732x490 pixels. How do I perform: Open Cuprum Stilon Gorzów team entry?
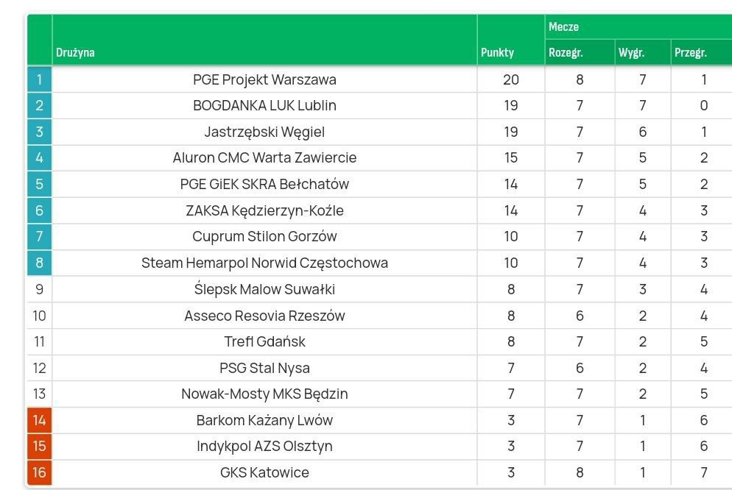coord(264,236)
